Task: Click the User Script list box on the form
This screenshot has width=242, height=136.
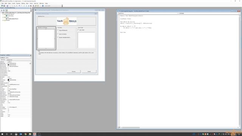Action: click(x=87, y=40)
